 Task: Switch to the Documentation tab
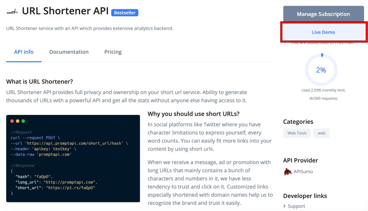point(69,52)
